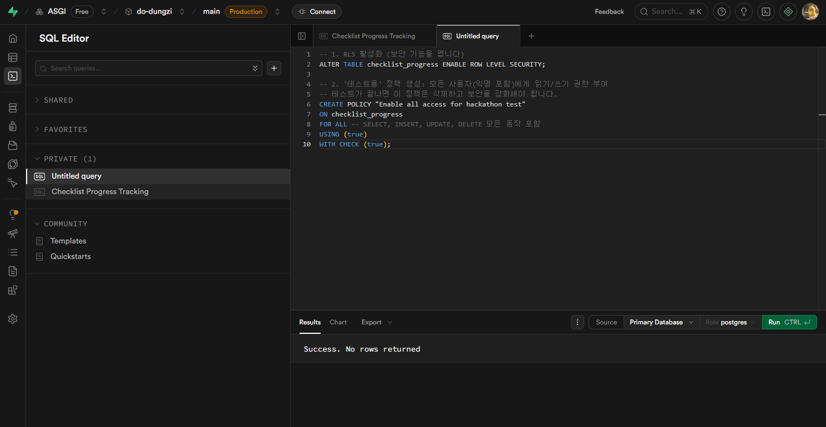Expand the FAVORITES section
Viewport: 826px width, 427px height.
[65, 130]
